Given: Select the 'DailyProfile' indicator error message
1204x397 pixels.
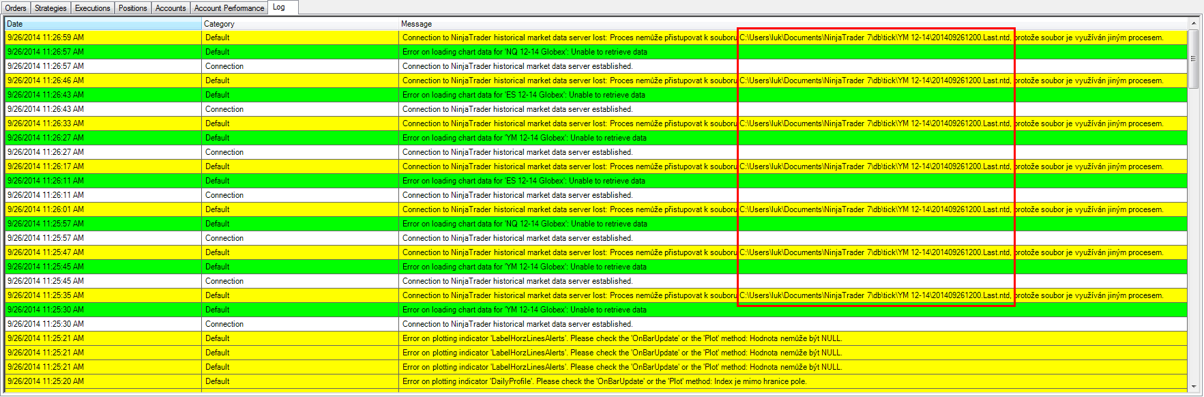Looking at the screenshot, I should pyautogui.click(x=793, y=381).
